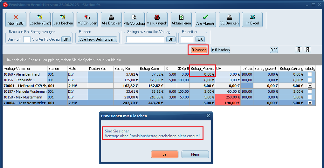The width and height of the screenshot is (324, 168).
Task: Open MV Einfügen from the toolbar
Action: coord(87,20)
